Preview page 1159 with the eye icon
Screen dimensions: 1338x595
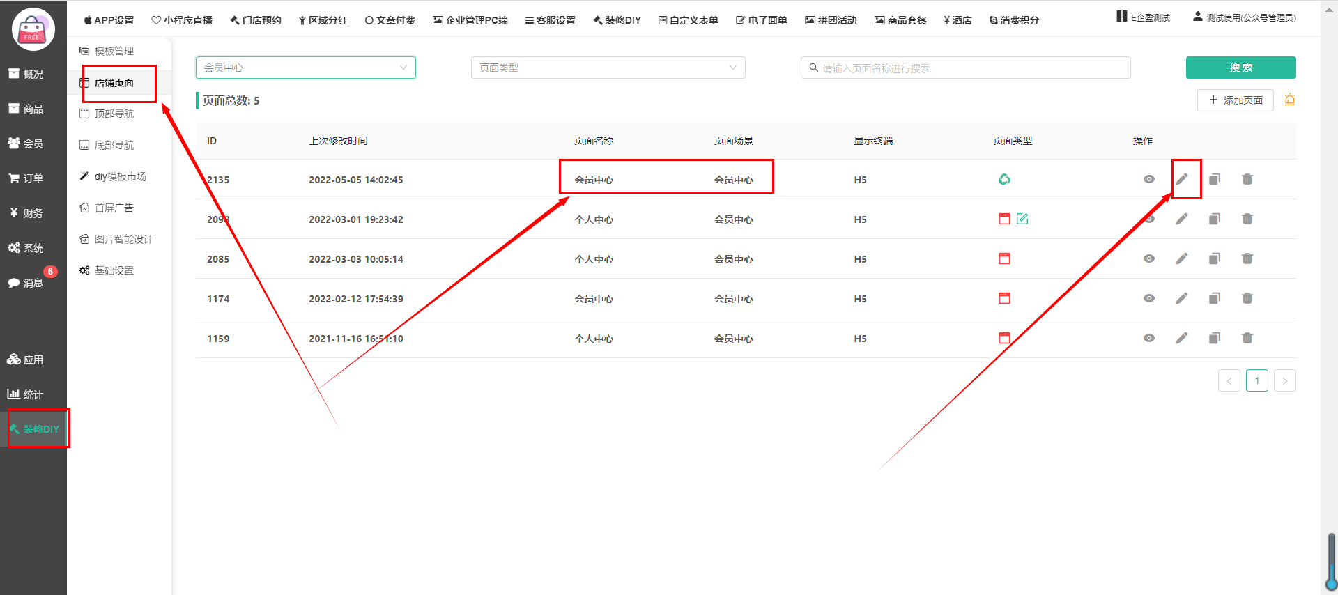[1149, 338]
